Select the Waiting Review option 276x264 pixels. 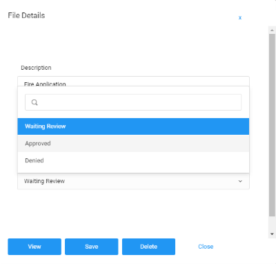(133, 126)
